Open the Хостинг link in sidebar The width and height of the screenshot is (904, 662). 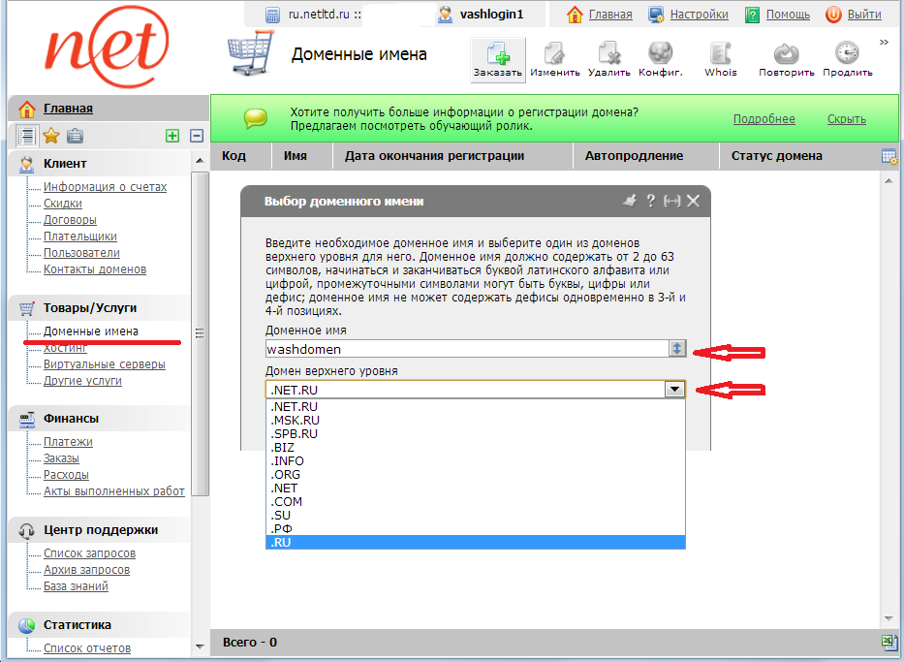tap(66, 348)
